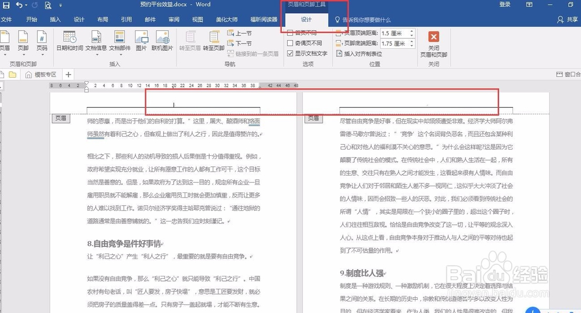The height and width of the screenshot is (313, 581).
Task: Click 插入对齐制表位 button
Action: [359, 53]
